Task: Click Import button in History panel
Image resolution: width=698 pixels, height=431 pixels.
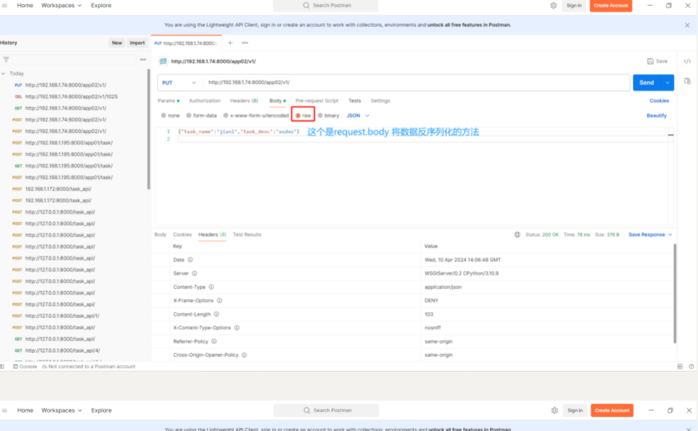Action: 137,42
